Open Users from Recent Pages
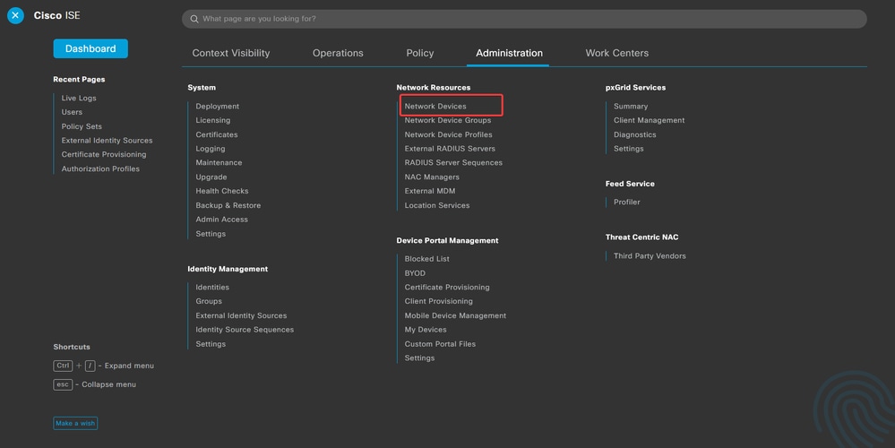Image resolution: width=895 pixels, height=448 pixels. tap(72, 112)
